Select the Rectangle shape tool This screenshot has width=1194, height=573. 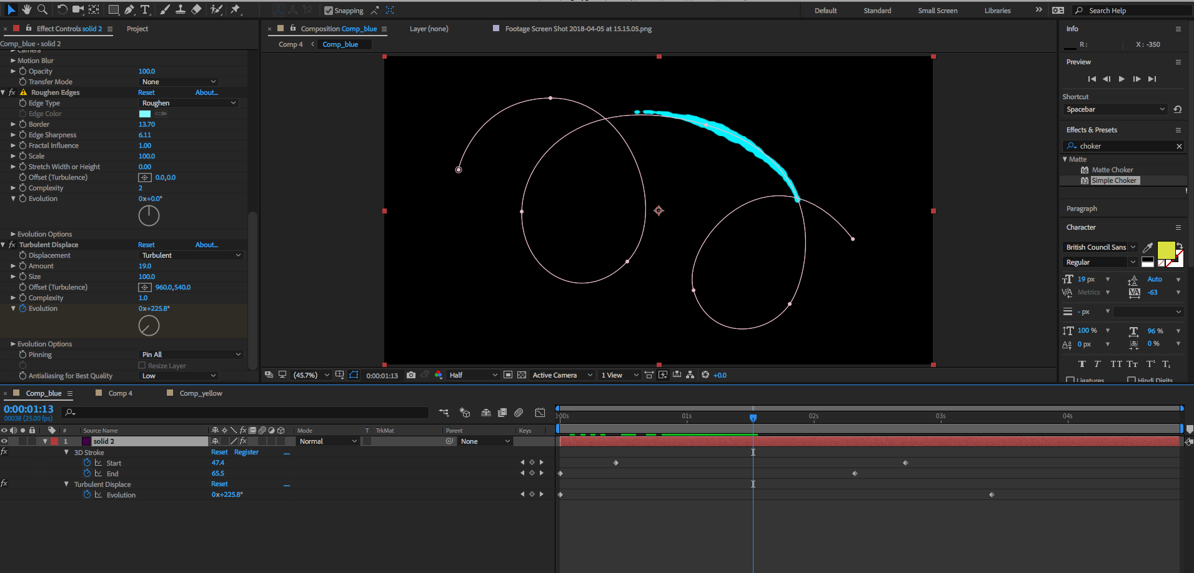coord(114,9)
